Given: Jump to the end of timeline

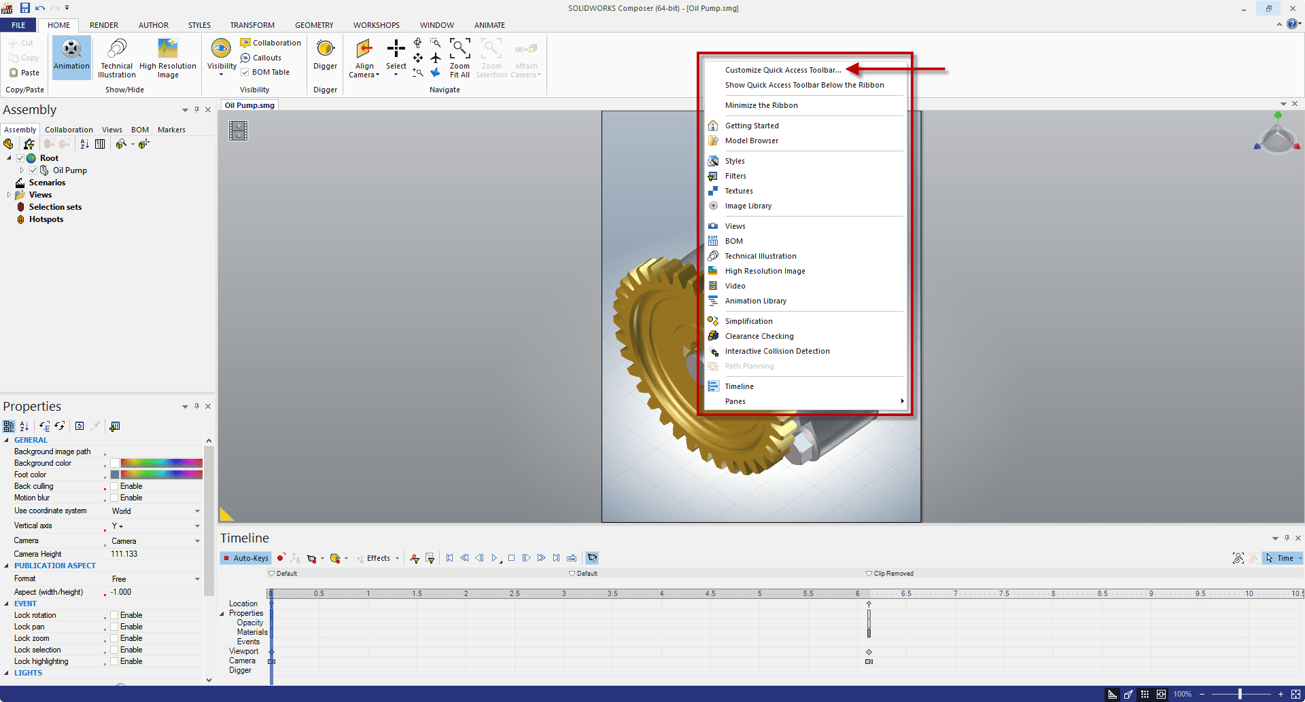Looking at the screenshot, I should 557,558.
